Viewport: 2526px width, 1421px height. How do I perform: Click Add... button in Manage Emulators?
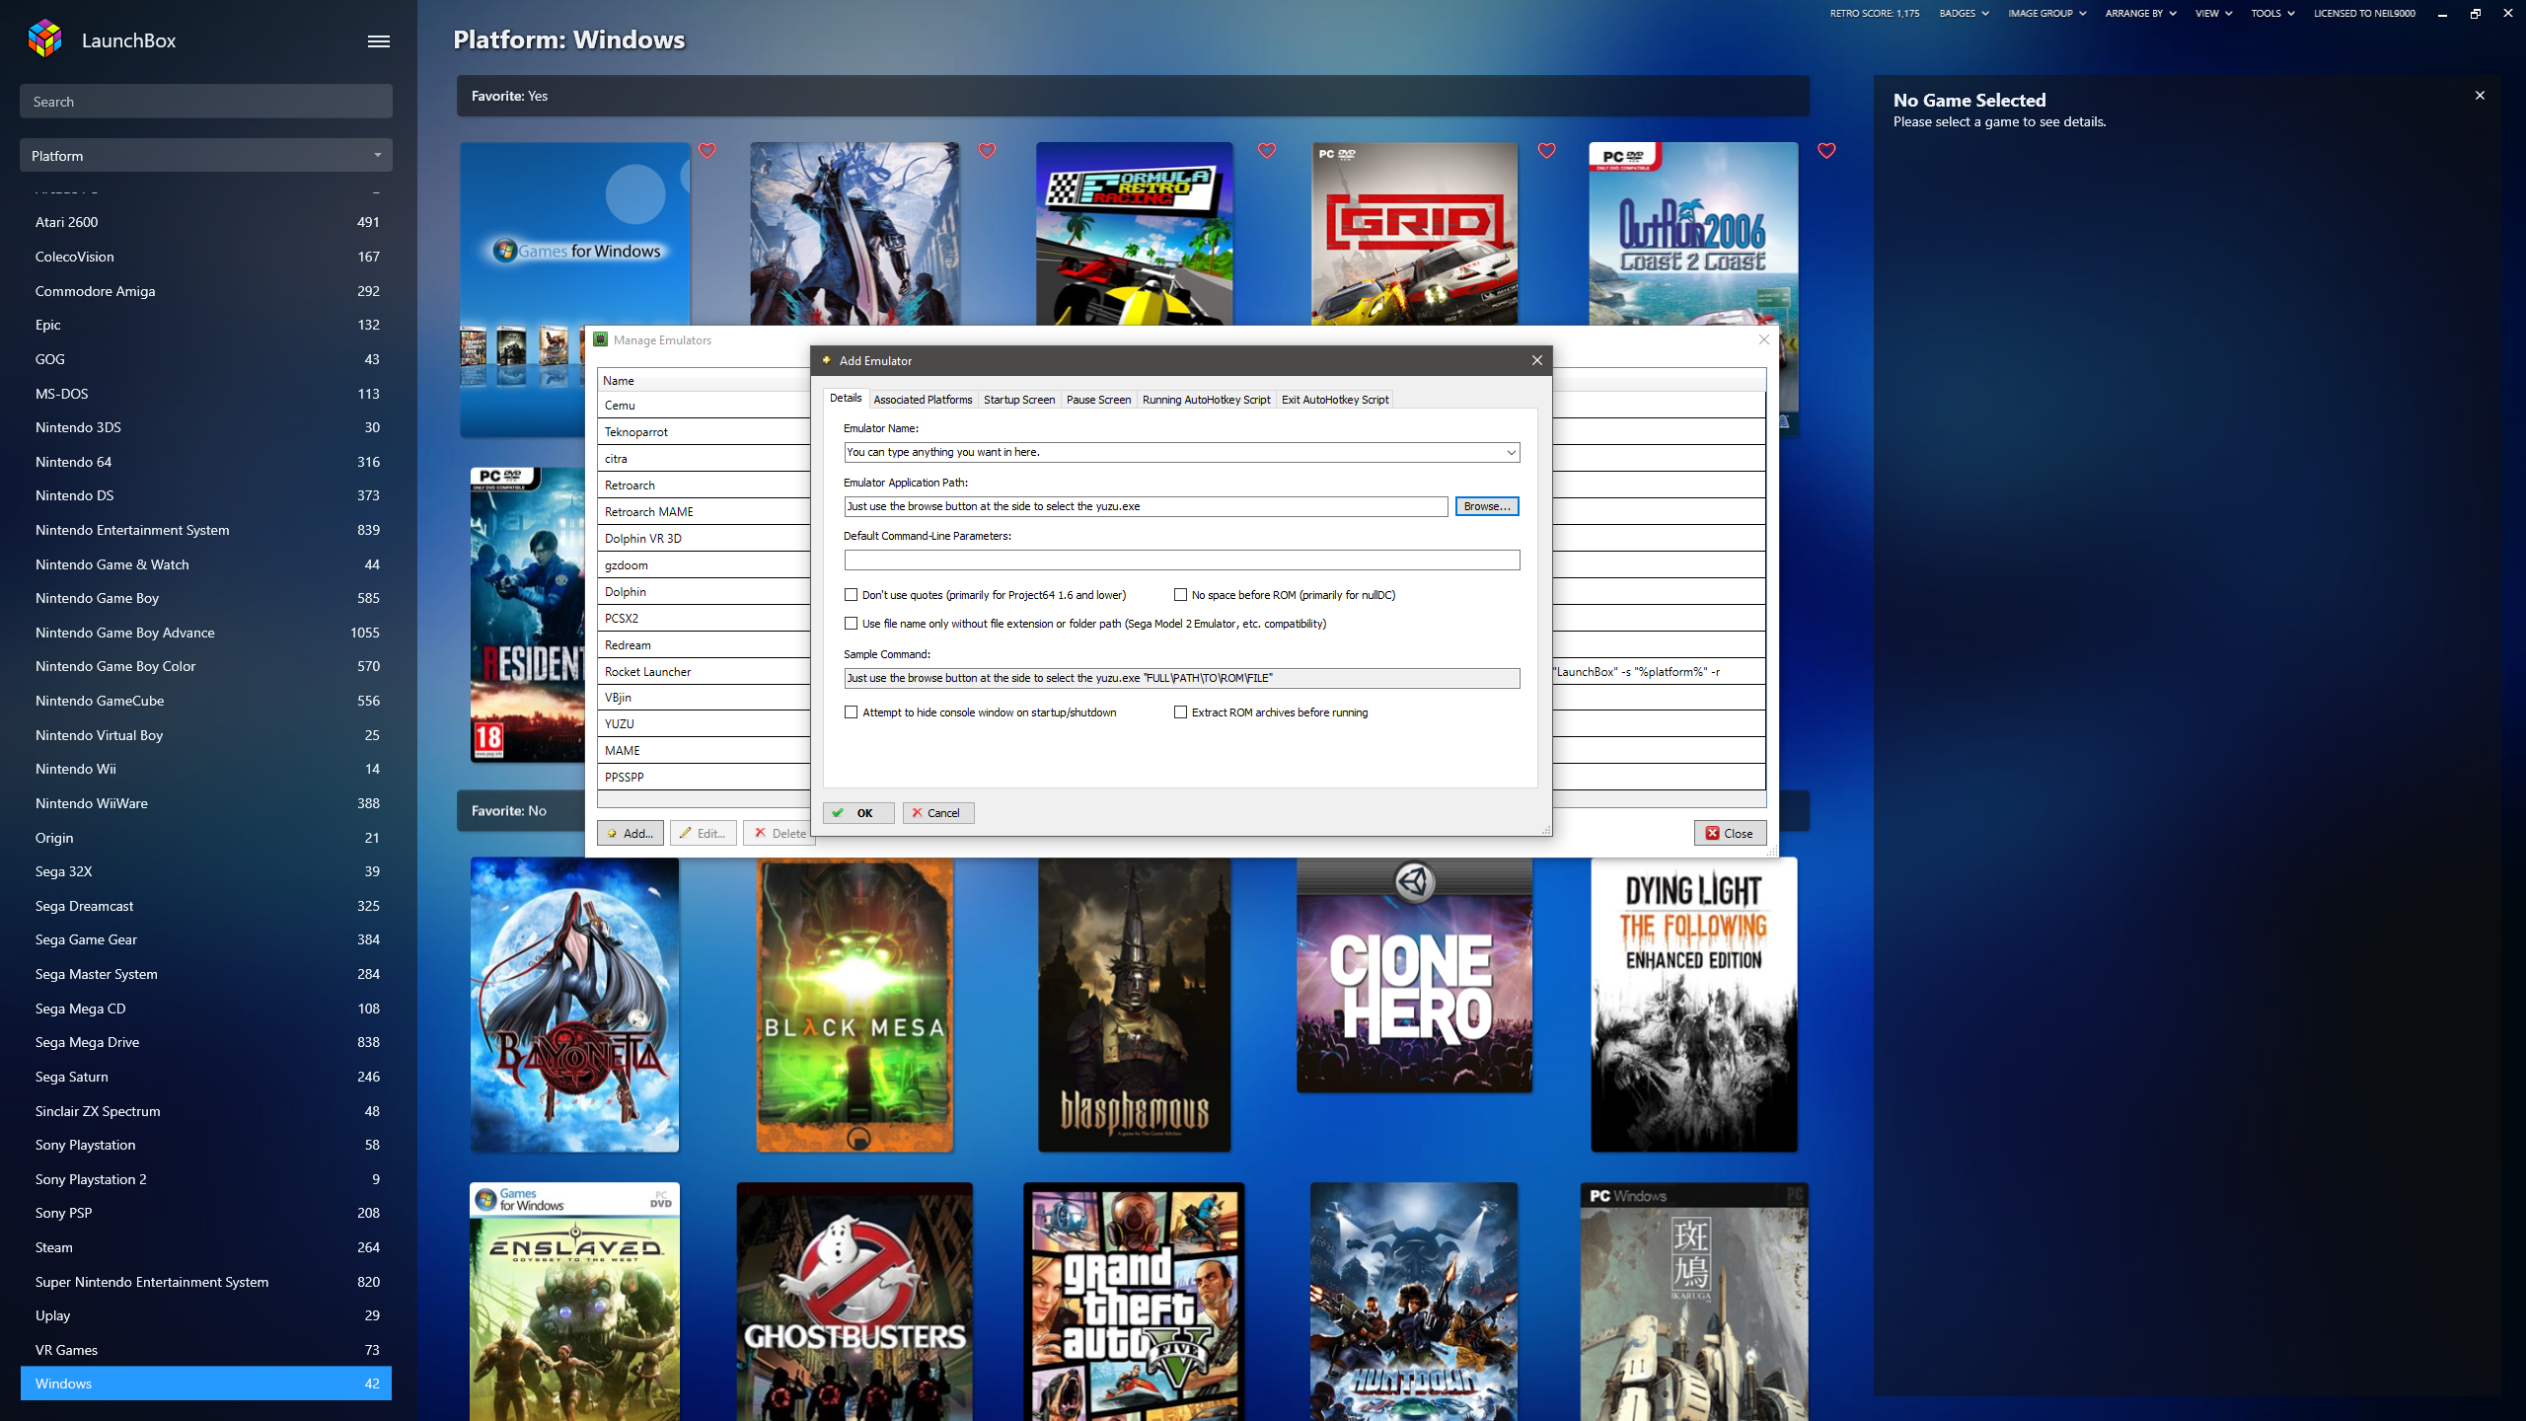coord(630,834)
